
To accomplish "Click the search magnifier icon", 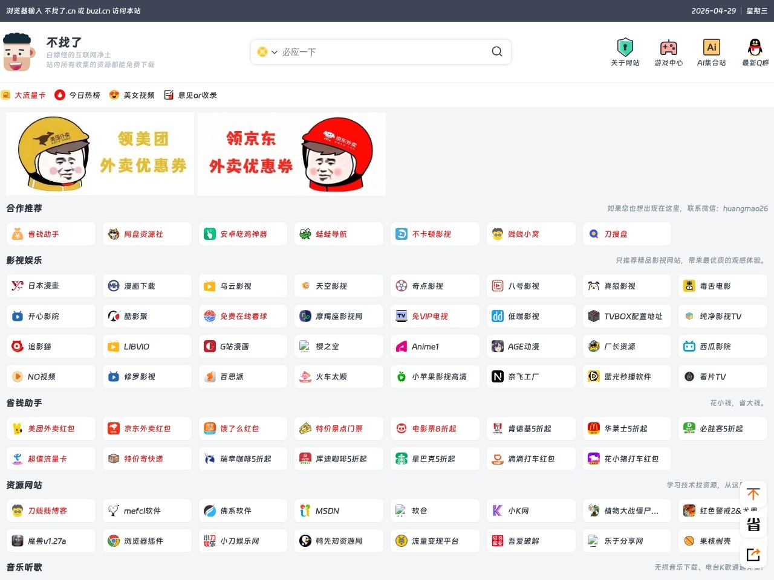I will click(497, 52).
